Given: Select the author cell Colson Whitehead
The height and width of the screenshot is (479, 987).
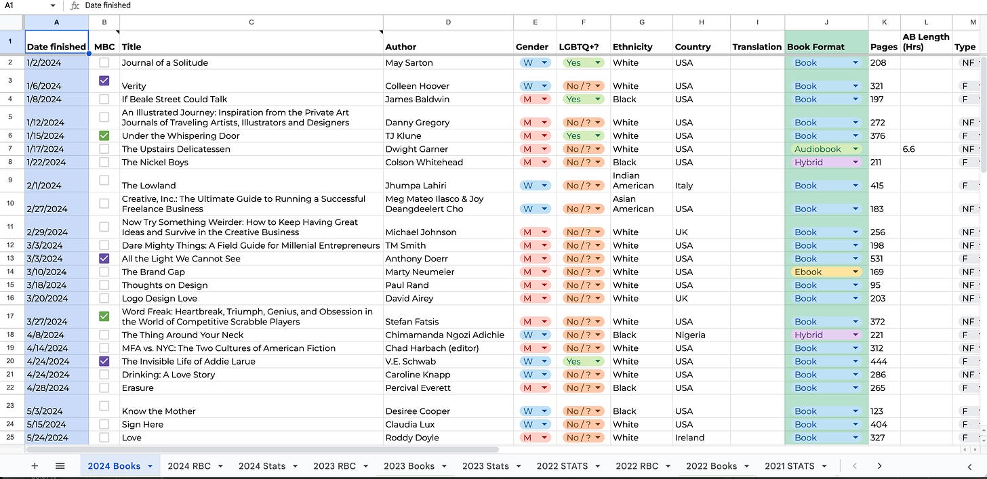Looking at the screenshot, I should (x=448, y=162).
